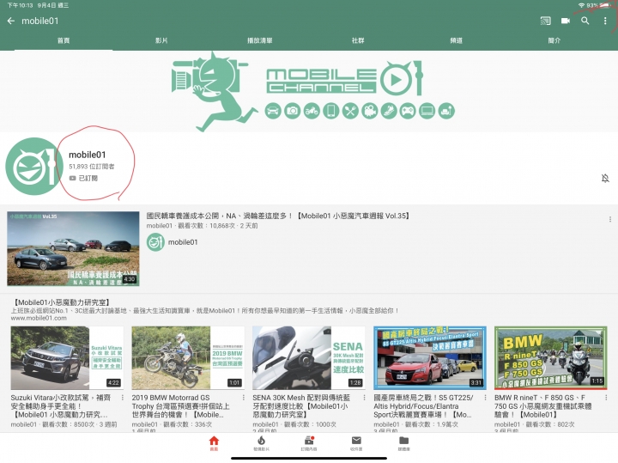Open the SENA 30K Mesh video thumbnail
Viewport: 618px width, 463px height.
point(309,357)
